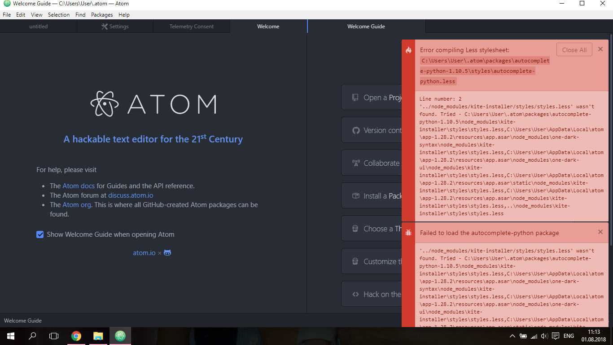
Task: Open the Atom docs link
Action: (79, 186)
